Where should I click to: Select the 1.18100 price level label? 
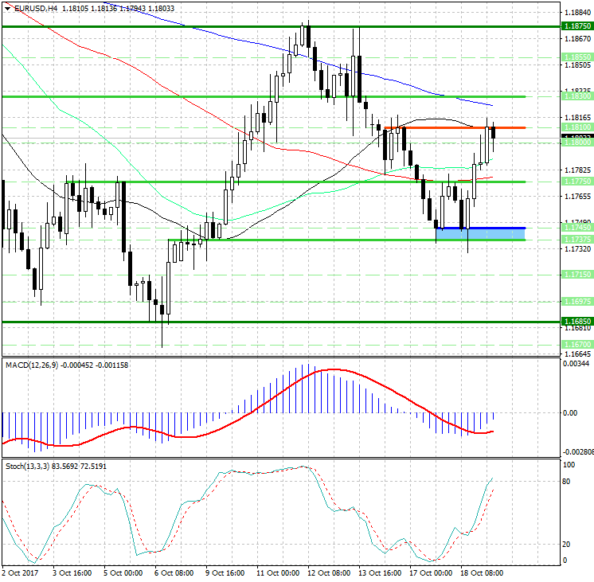[577, 127]
